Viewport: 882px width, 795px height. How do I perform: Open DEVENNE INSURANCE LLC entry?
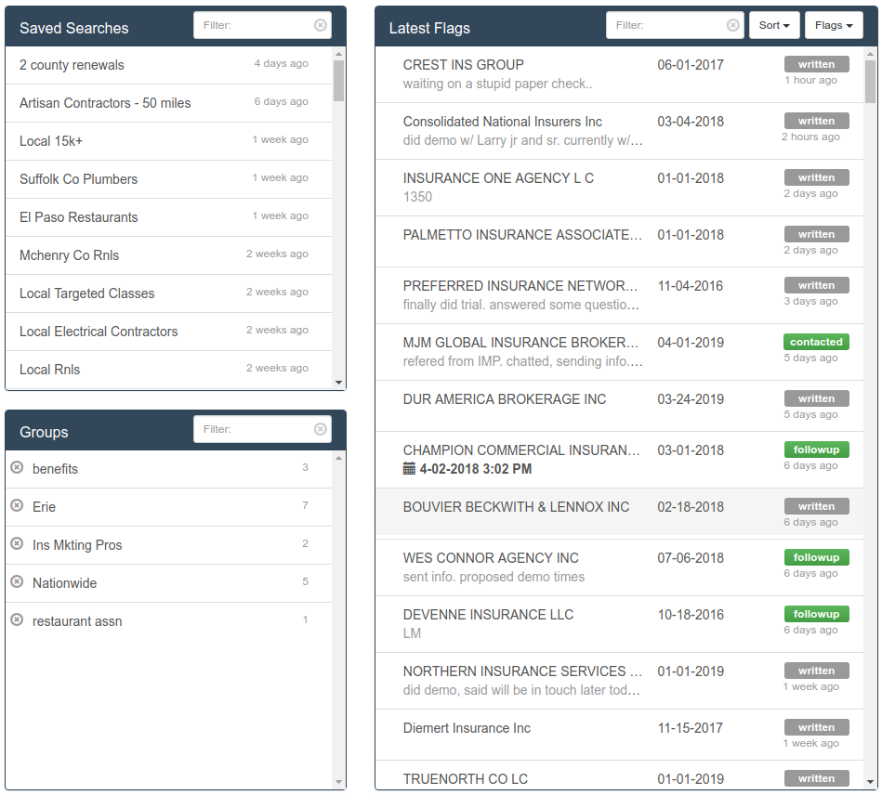pyautogui.click(x=619, y=625)
